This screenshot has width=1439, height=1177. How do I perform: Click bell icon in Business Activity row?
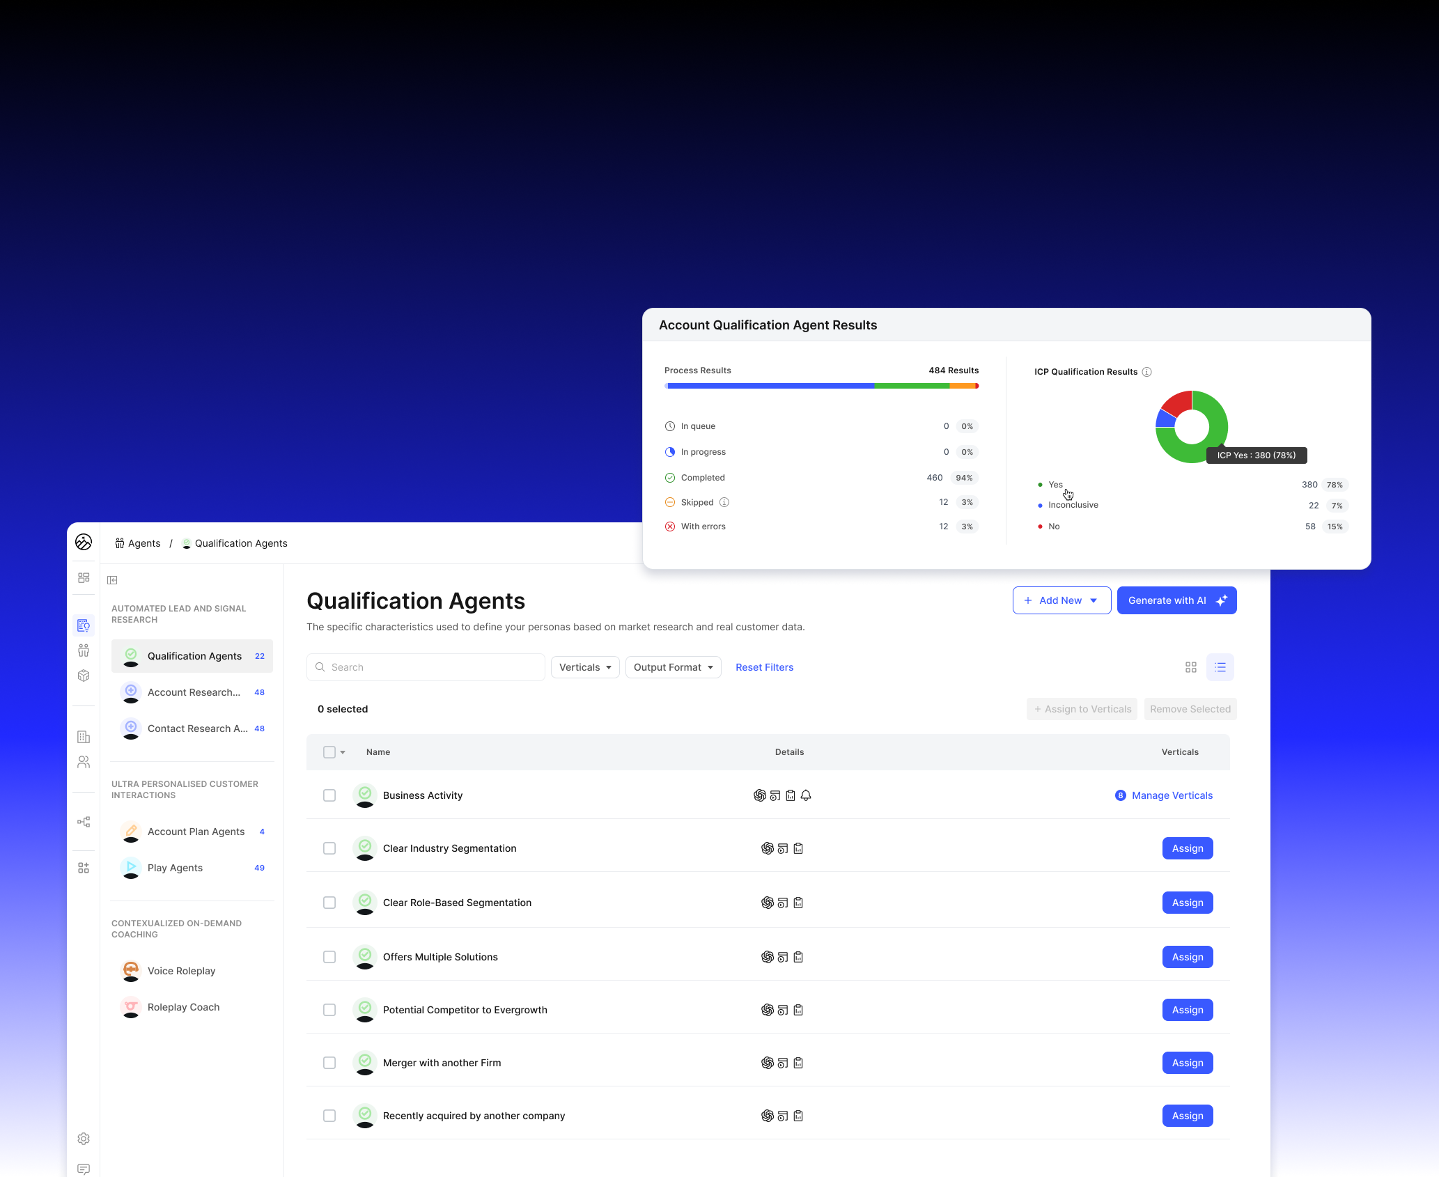coord(806,795)
